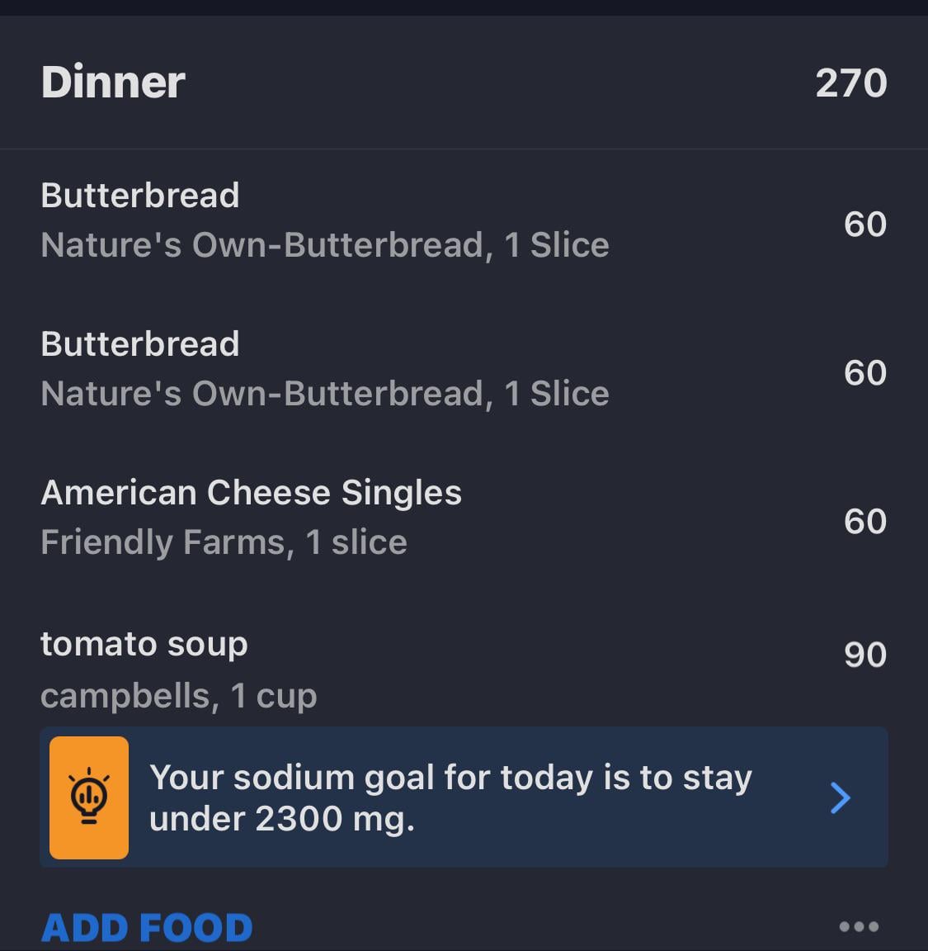Open the three-dot more options menu
The height and width of the screenshot is (951, 928).
(858, 926)
